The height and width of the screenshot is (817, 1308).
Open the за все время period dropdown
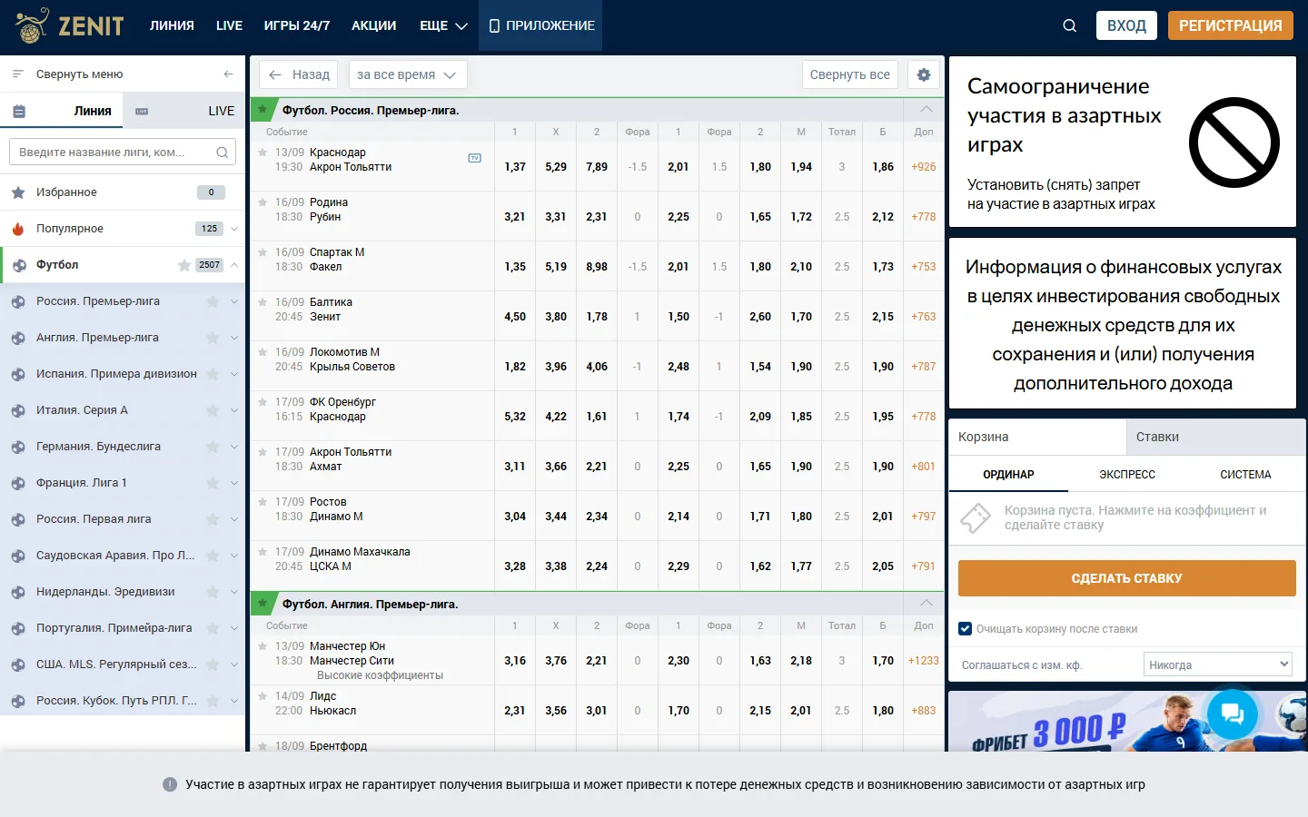coord(408,74)
